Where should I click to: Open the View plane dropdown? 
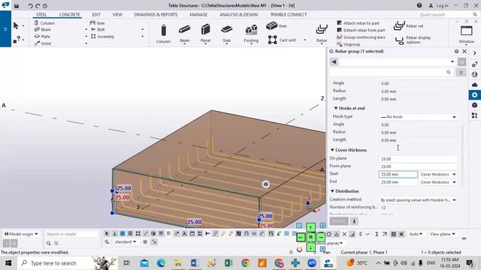[x=442, y=234]
